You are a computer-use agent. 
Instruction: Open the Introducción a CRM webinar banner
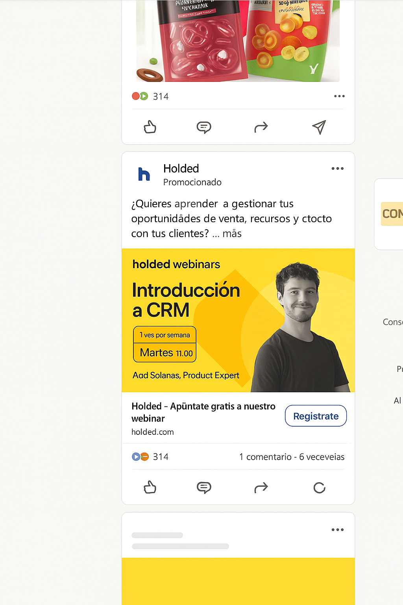(x=238, y=320)
